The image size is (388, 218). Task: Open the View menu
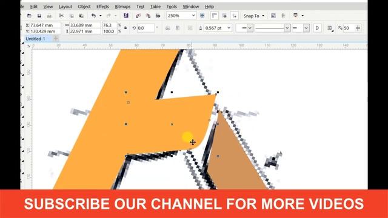pyautogui.click(x=48, y=7)
